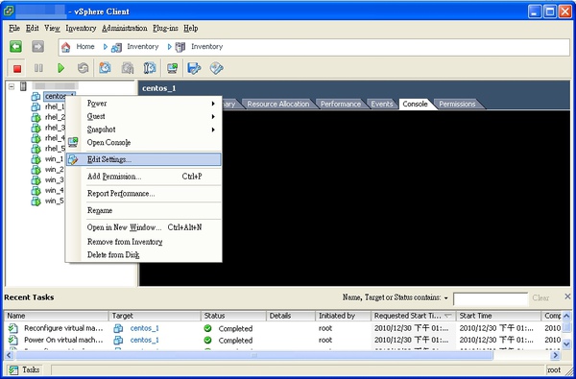
Task: Click the centos_1 link in the Power On row
Action: pyautogui.click(x=144, y=340)
